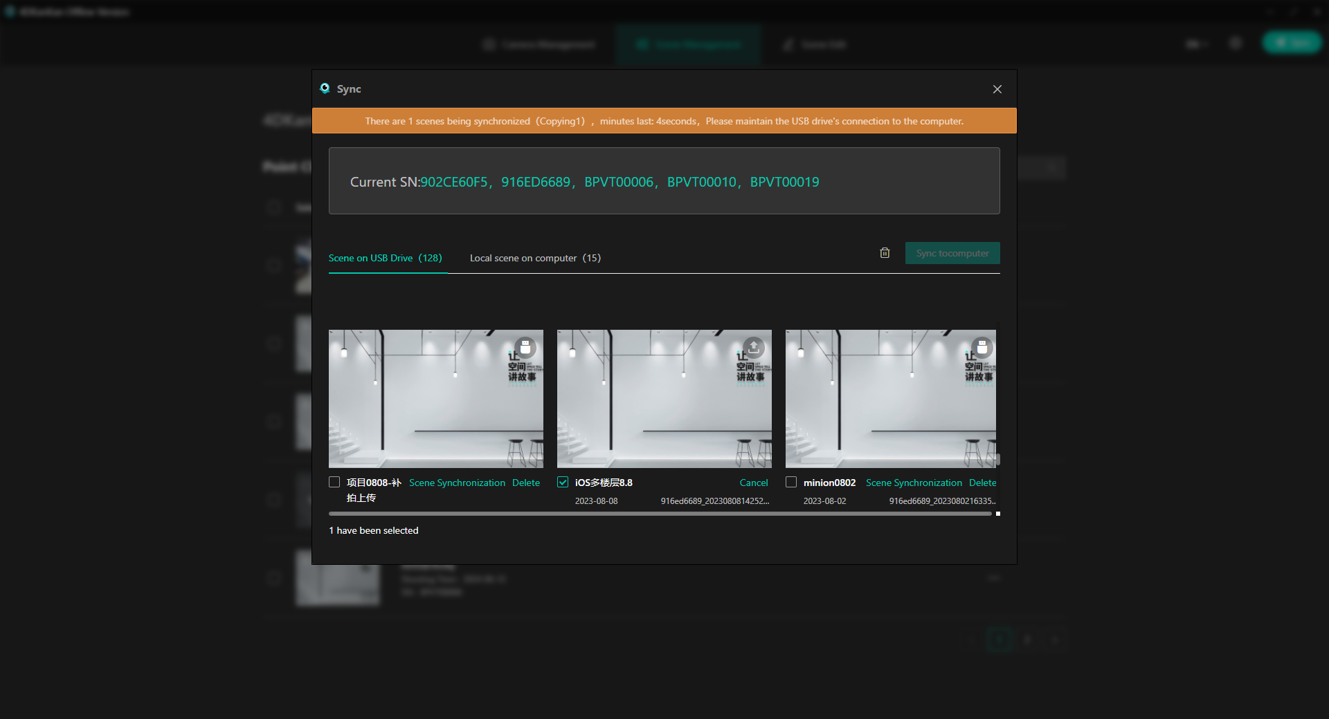The image size is (1329, 719).
Task: Delete the minion0802 scene
Action: click(982, 483)
